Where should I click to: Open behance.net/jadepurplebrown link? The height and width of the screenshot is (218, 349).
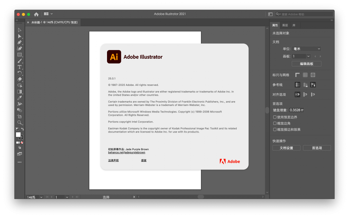coord(127,153)
